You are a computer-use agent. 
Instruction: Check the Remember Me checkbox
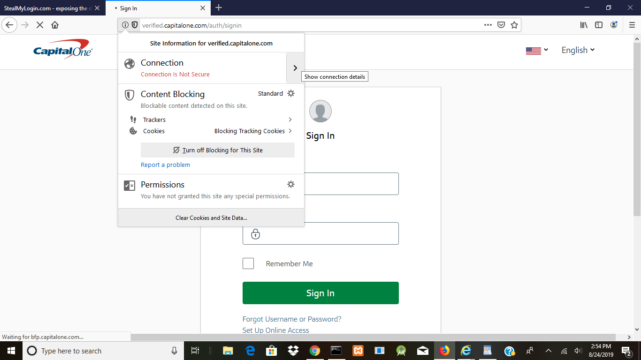coord(248,263)
